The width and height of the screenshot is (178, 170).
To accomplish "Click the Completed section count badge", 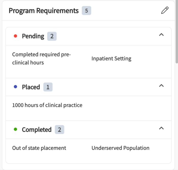I will click(x=59, y=130).
